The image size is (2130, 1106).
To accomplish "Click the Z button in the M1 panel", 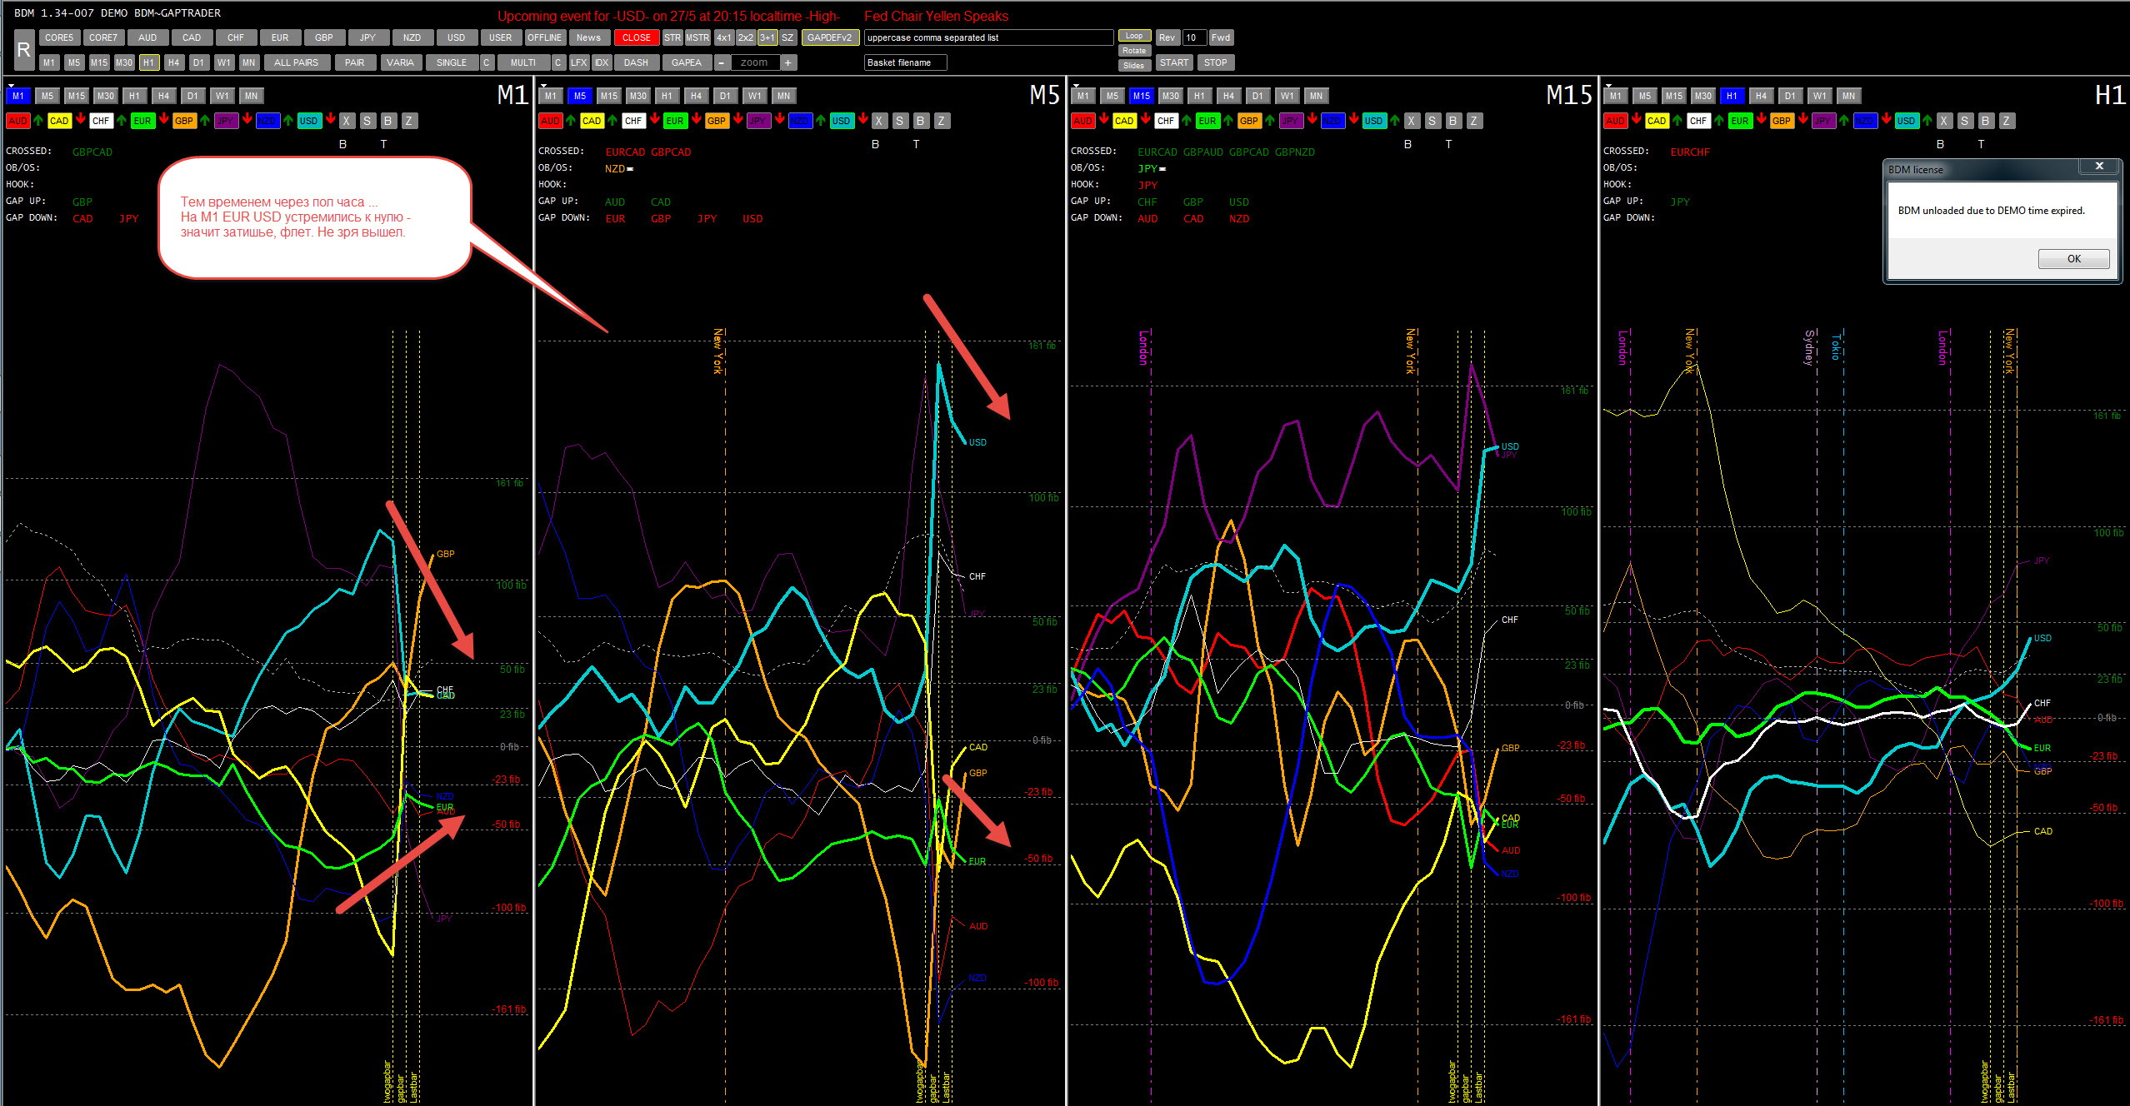I will pyautogui.click(x=408, y=121).
